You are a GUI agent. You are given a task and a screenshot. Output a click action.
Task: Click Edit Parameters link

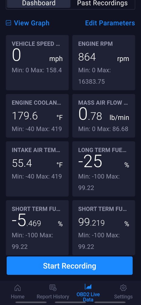110,23
